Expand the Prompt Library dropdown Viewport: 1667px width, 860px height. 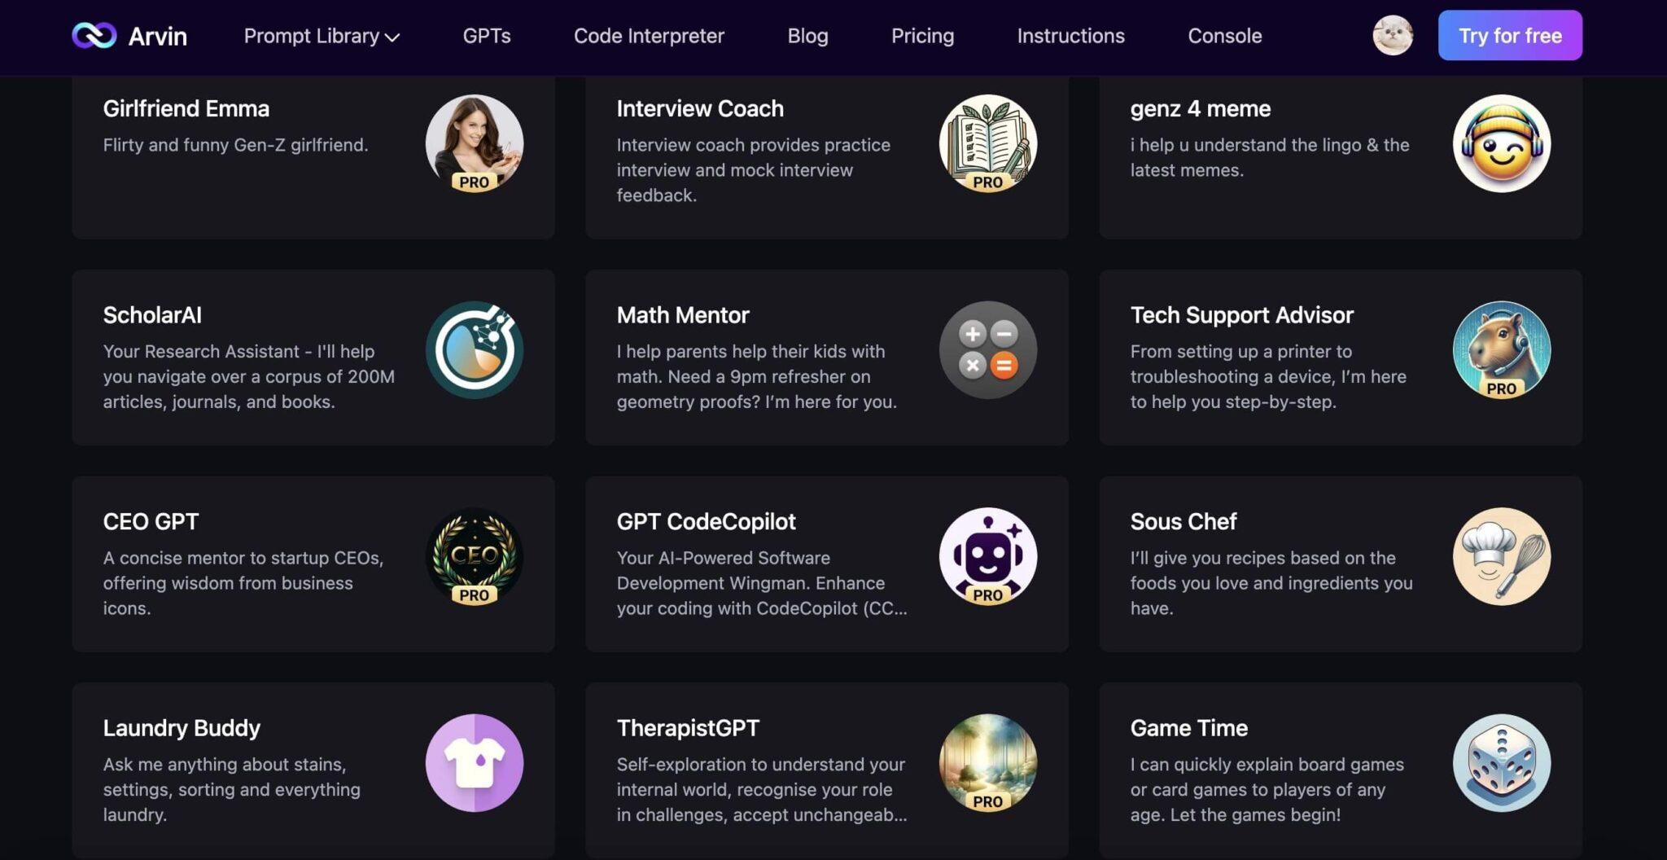click(322, 36)
